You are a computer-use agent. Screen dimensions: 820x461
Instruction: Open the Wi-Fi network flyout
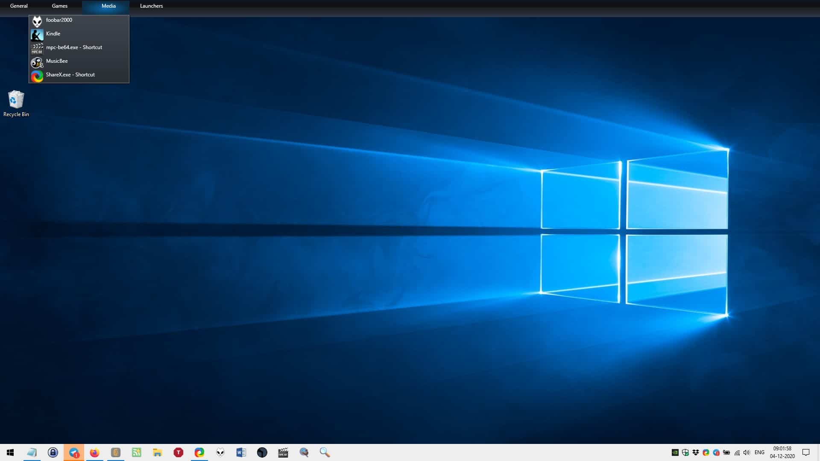click(737, 452)
